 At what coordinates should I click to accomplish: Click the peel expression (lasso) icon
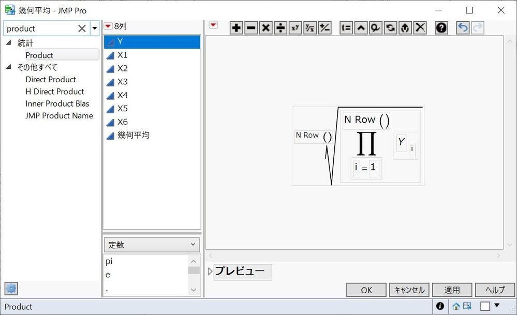pyautogui.click(x=376, y=28)
